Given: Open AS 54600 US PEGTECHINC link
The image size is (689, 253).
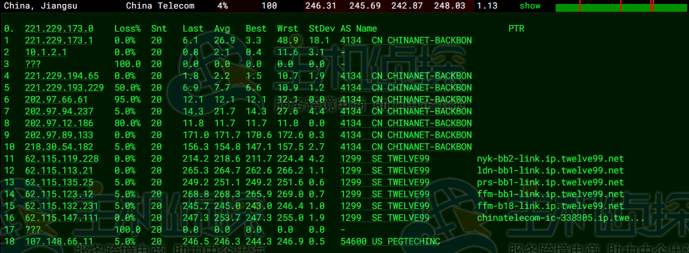Looking at the screenshot, I should [390, 241].
